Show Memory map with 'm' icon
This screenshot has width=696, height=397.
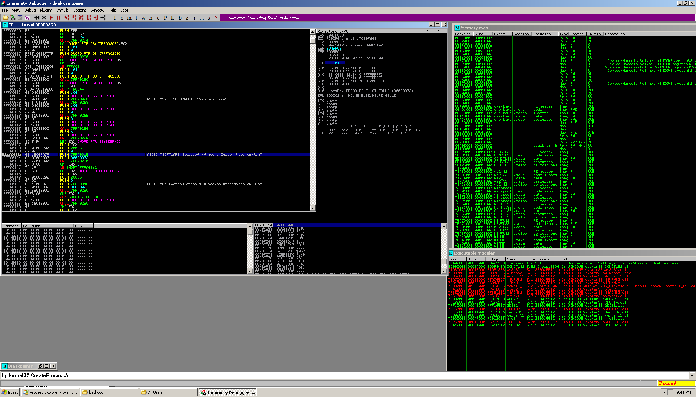[x=129, y=17]
